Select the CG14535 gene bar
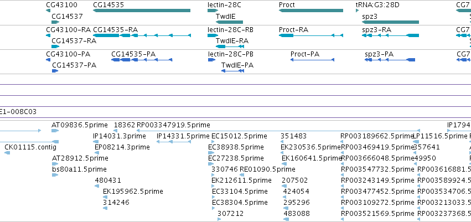The height and width of the screenshot is (222, 471). (142, 11)
